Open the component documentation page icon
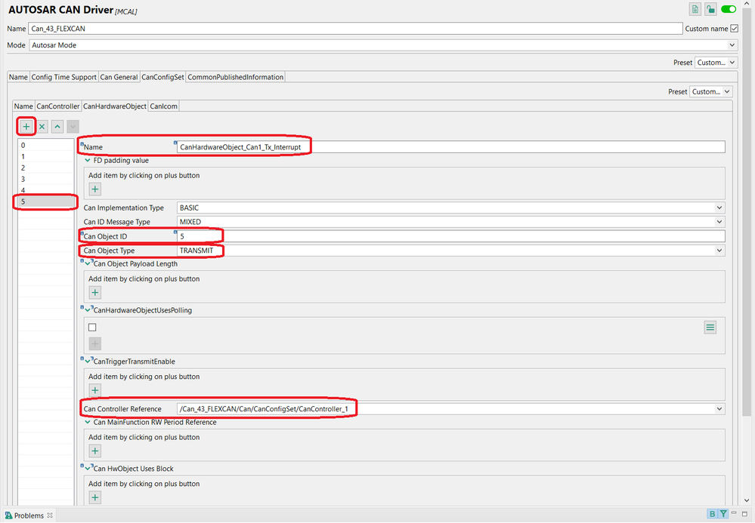This screenshot has height=523, width=755. 695,9
